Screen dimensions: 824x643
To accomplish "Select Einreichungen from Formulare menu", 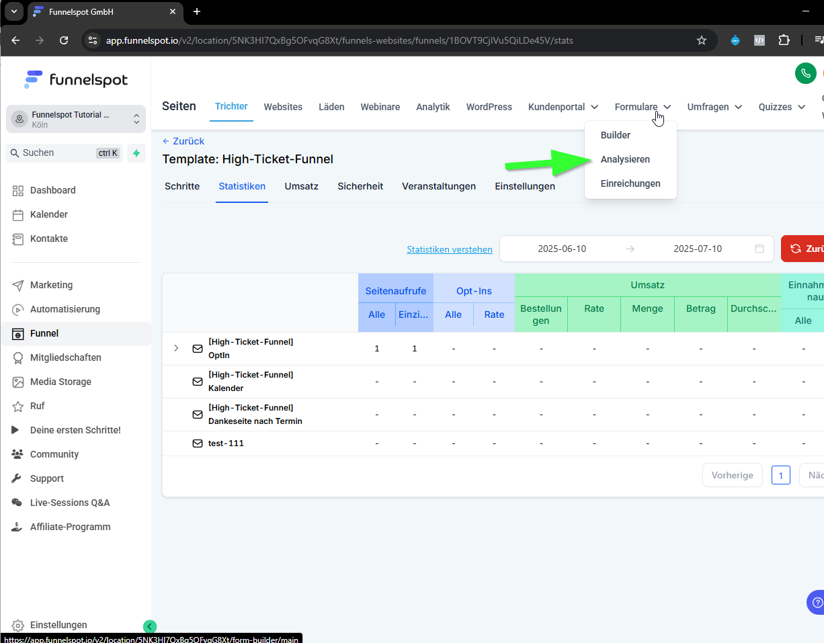I will point(630,183).
